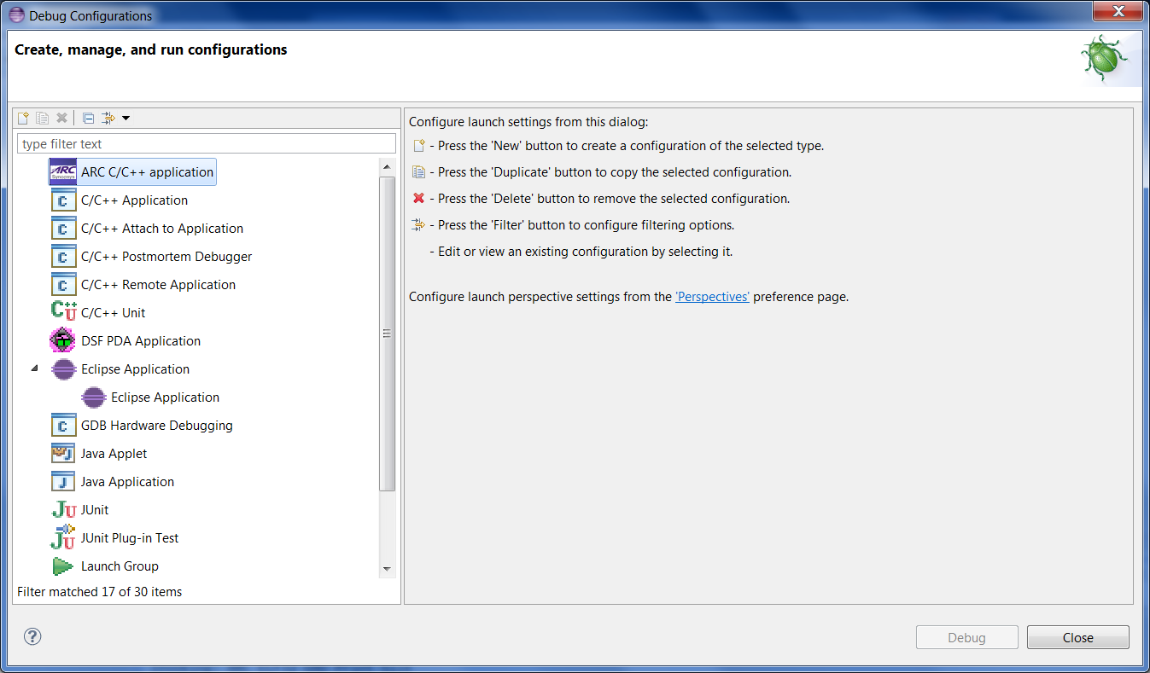Select JUnit label
1150x673 pixels.
tap(95, 509)
